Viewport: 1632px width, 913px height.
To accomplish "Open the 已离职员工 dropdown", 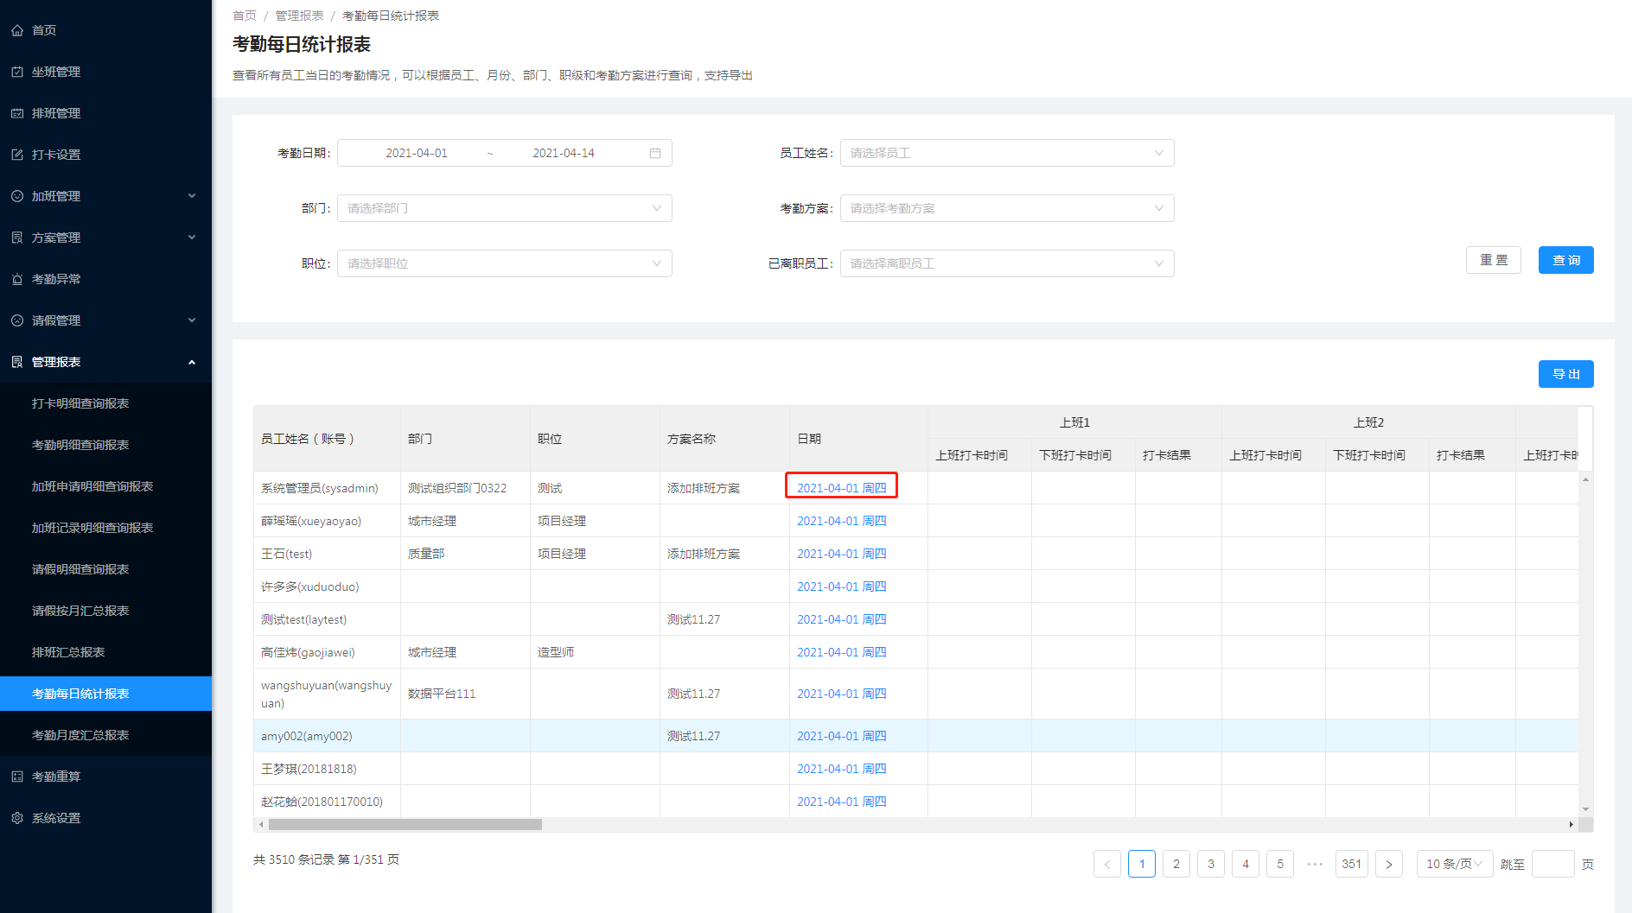I will pos(1007,263).
